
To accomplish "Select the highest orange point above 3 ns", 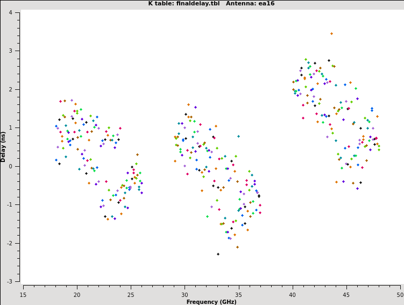I will (331, 33).
